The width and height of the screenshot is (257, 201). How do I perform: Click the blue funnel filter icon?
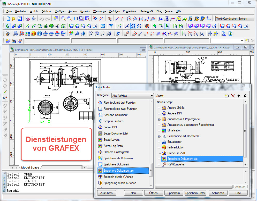111,26
